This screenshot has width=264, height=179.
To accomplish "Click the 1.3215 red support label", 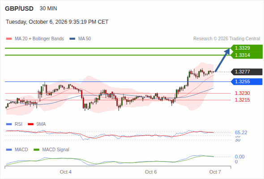I will pyautogui.click(x=242, y=100).
